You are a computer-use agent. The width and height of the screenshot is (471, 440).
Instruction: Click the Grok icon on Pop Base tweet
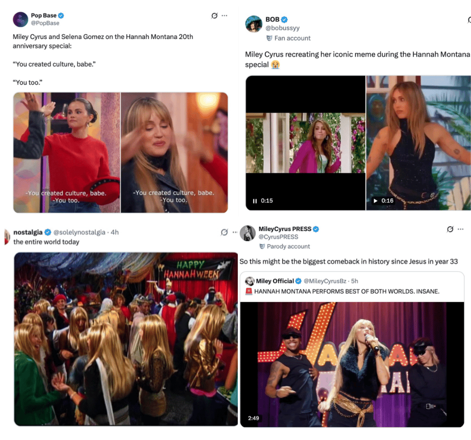pyautogui.click(x=214, y=15)
